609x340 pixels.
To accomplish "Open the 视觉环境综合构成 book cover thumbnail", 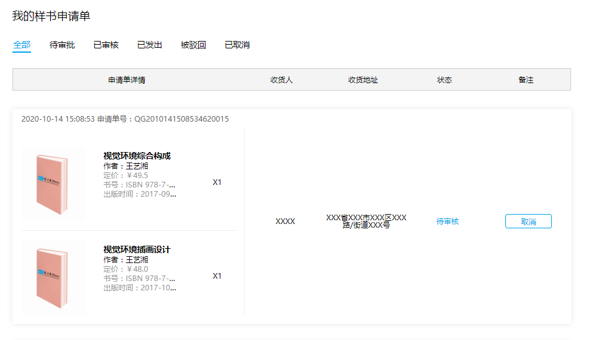I will coord(53,184).
